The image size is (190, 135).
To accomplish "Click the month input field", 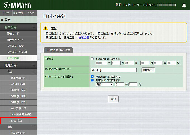I will (x=116, y=63).
